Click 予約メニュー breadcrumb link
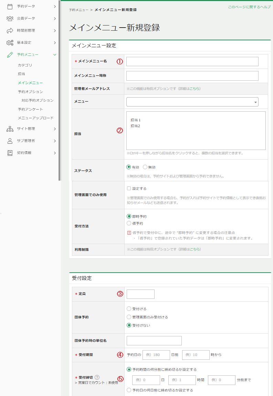Image resolution: width=273 pixels, height=396 pixels. (79, 10)
